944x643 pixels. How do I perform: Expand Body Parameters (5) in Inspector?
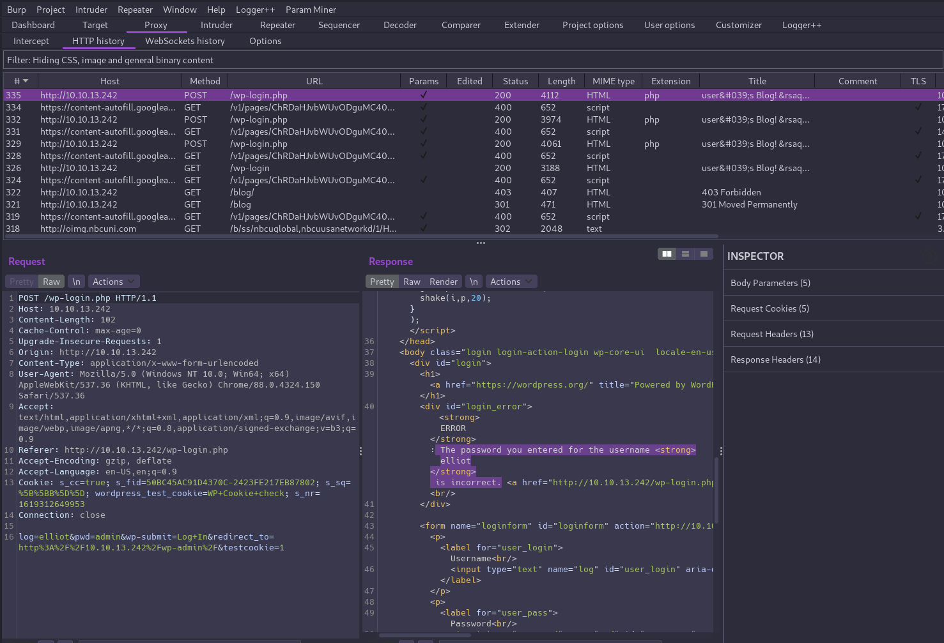(833, 283)
